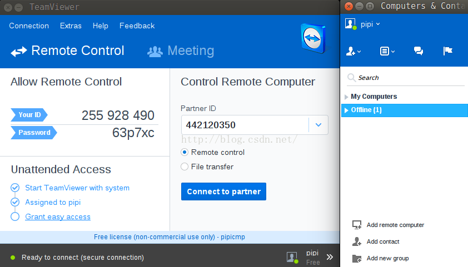
Task: Click the pipi Free account label
Action: coord(312,258)
